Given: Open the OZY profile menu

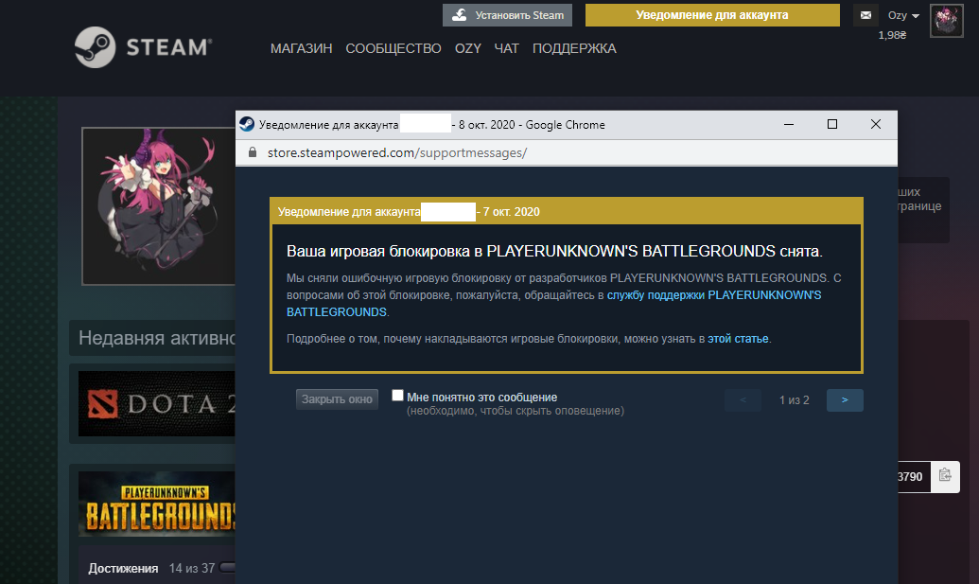Looking at the screenshot, I should (467, 48).
